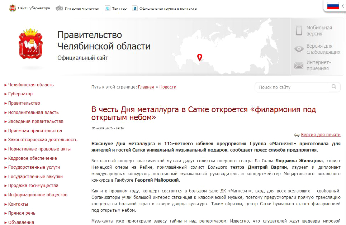Viewport: 346px width, 225px height.
Task: Click the envelope icon in right panel
Action: 299,66
